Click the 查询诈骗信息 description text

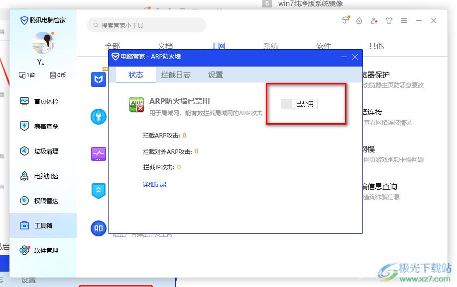click(381, 197)
